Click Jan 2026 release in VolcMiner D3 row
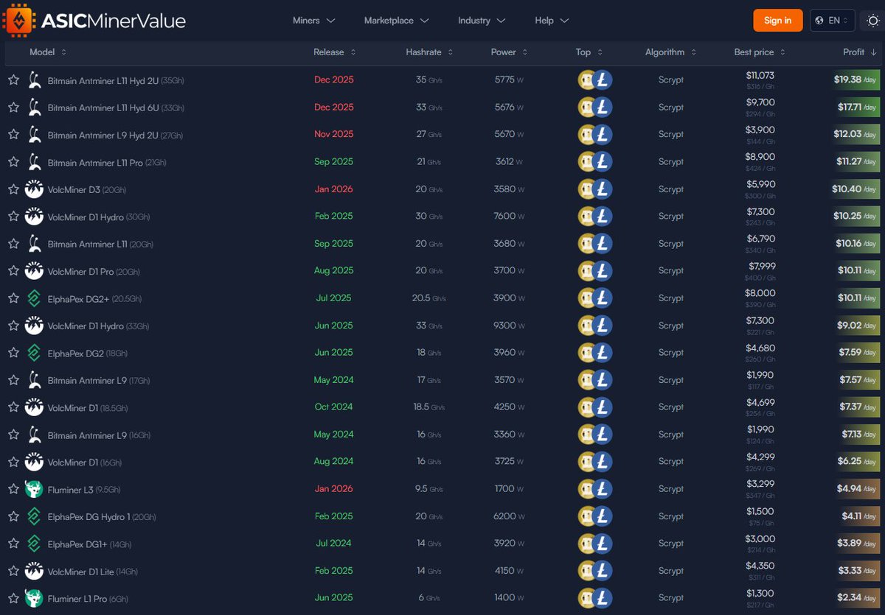 click(x=333, y=189)
